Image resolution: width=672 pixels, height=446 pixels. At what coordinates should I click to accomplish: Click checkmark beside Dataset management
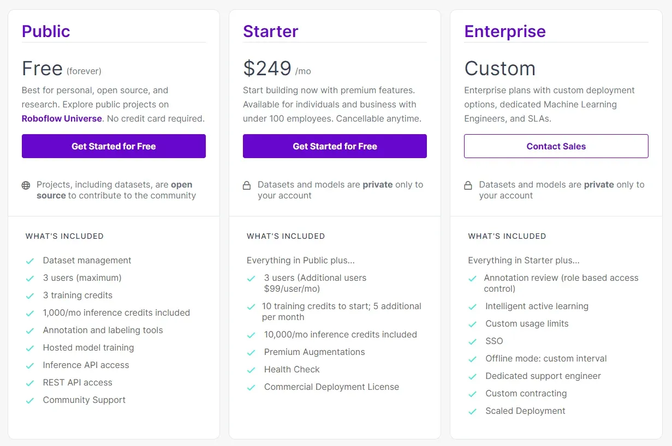pyautogui.click(x=30, y=261)
